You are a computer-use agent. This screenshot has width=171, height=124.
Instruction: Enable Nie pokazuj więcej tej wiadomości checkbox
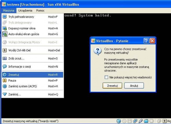tap(106, 77)
